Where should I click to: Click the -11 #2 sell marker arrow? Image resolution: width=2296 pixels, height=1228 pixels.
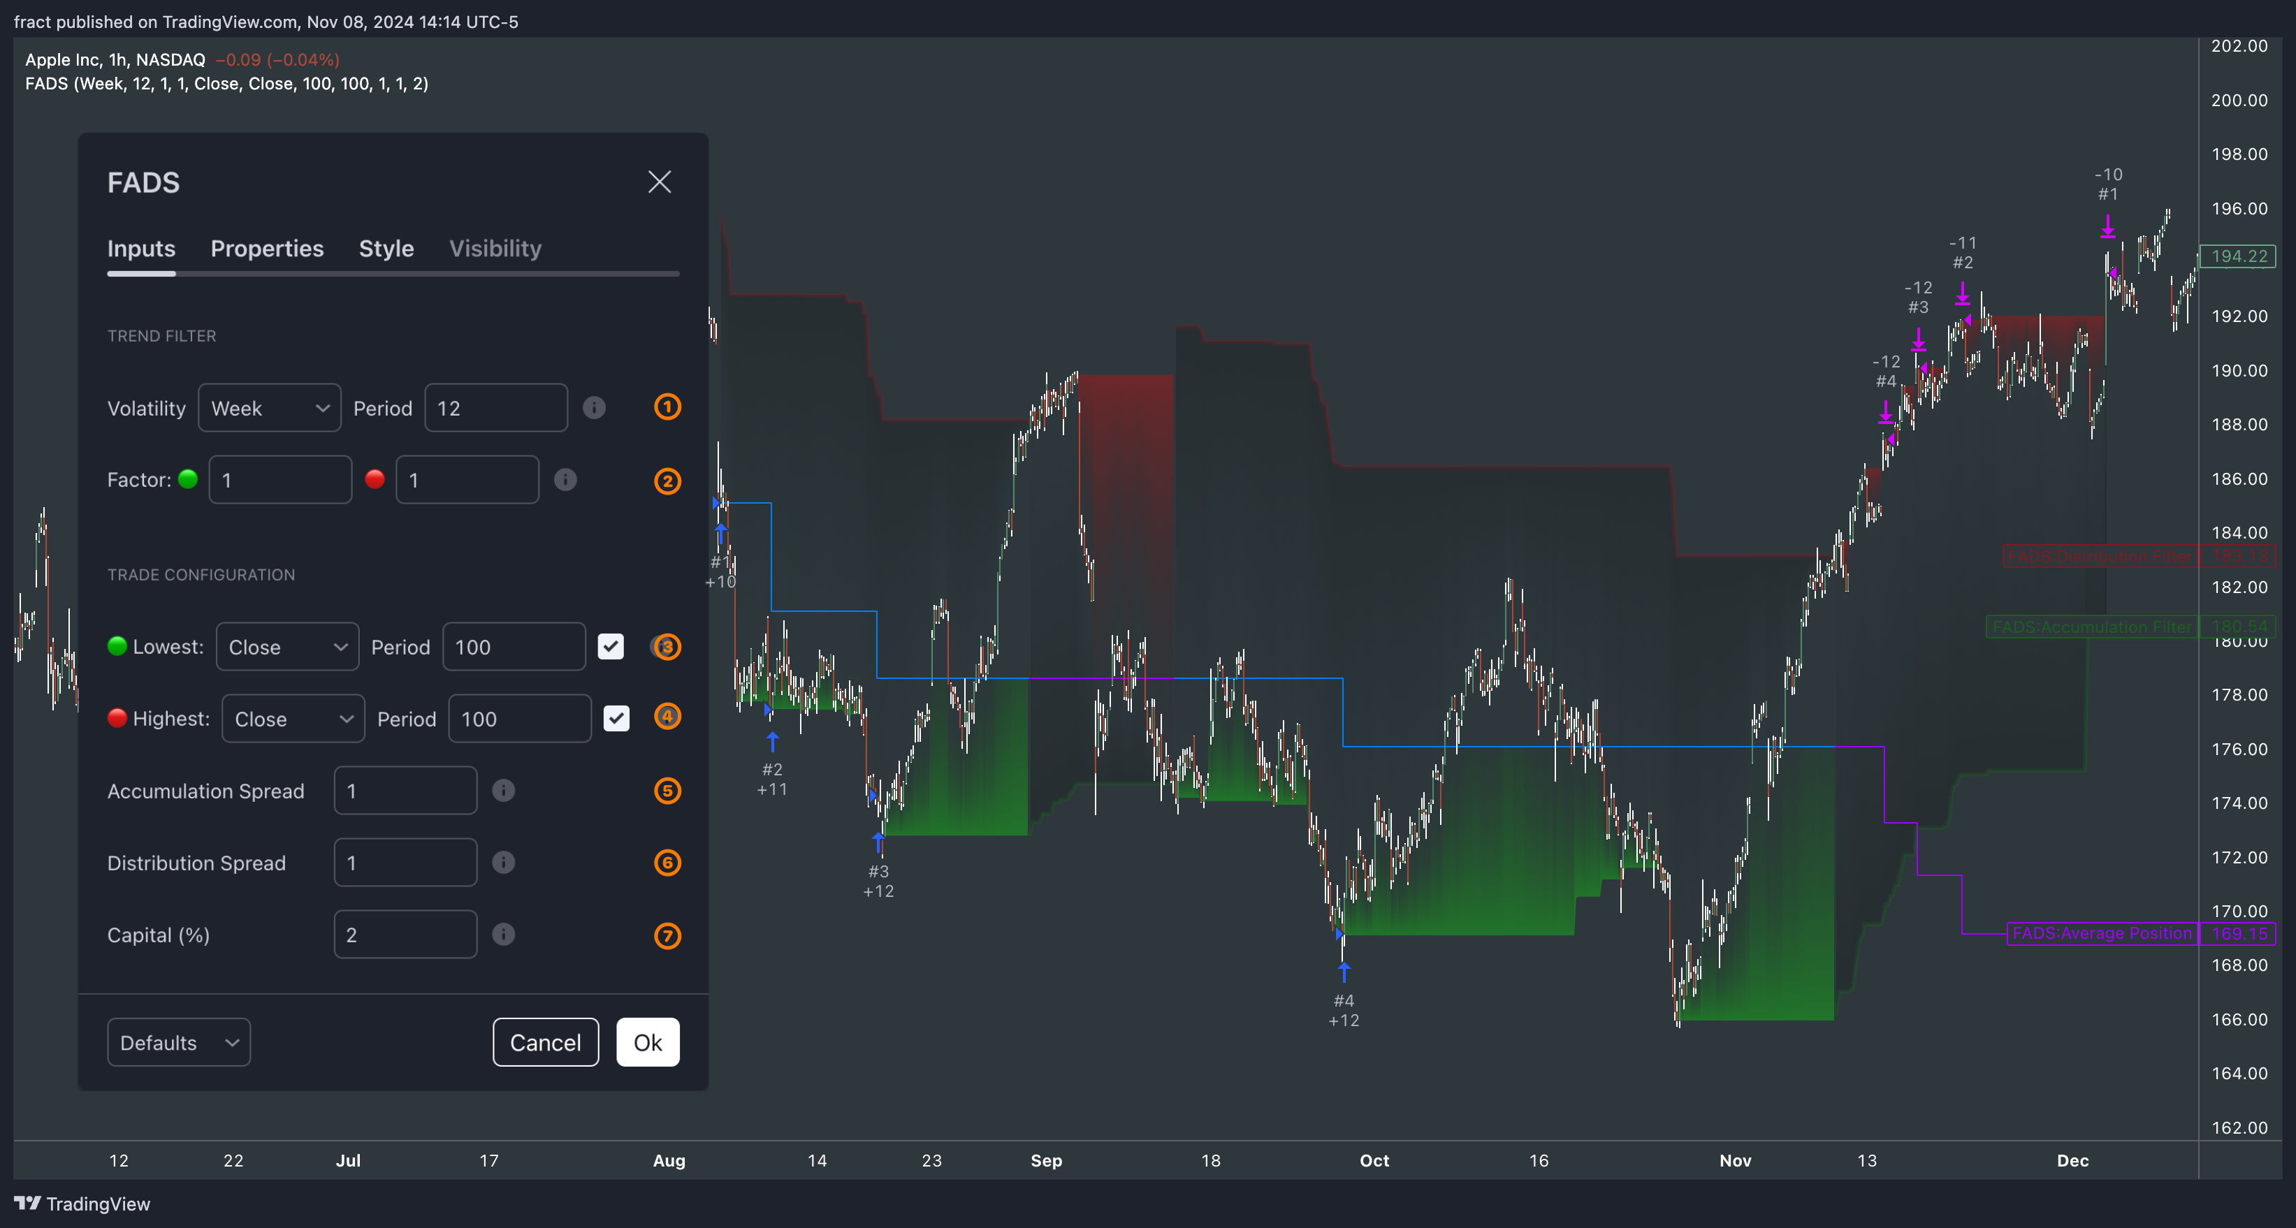tap(1962, 295)
